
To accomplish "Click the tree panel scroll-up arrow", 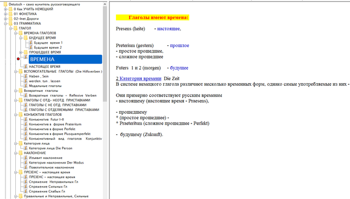I will pos(105,4).
